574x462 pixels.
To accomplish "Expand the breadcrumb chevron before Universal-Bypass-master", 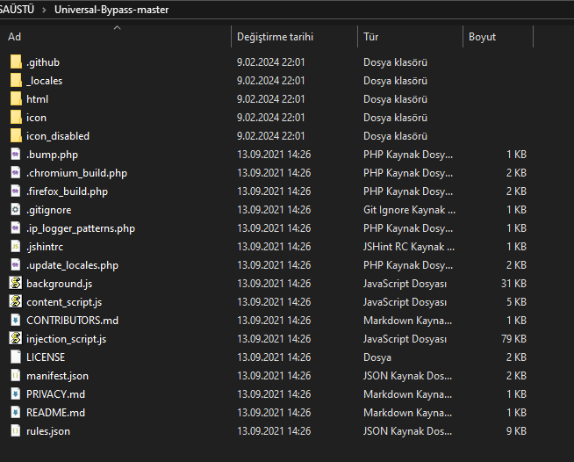I will (x=45, y=10).
